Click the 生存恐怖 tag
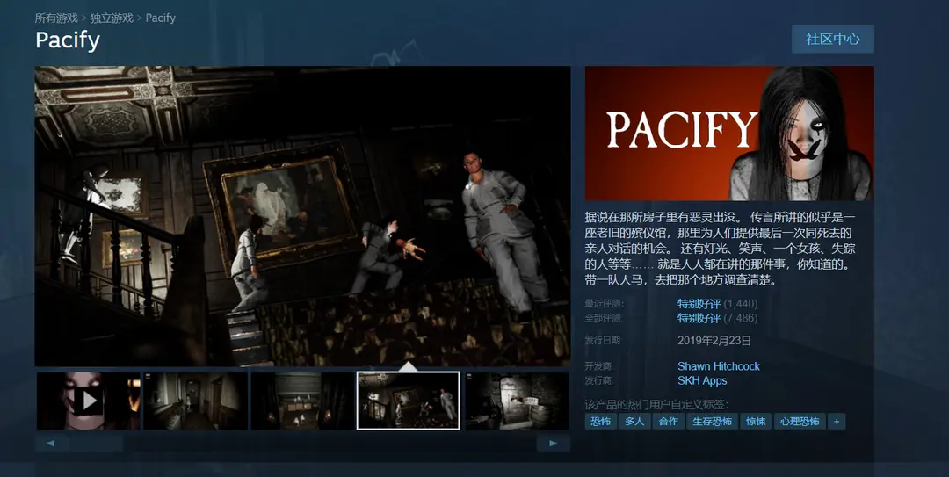Screen dimensions: 949x477 (x=713, y=422)
